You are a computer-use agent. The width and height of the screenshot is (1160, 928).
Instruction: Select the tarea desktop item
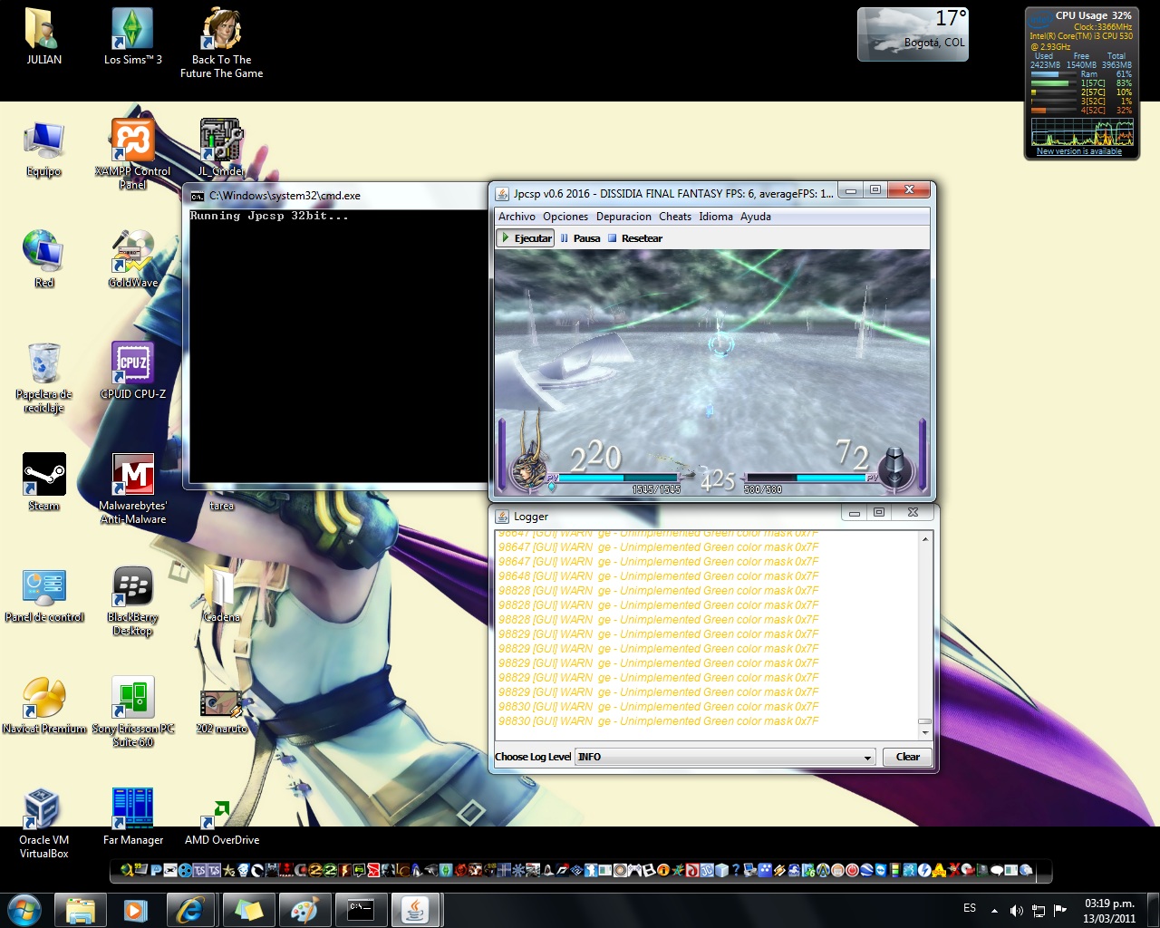(221, 506)
